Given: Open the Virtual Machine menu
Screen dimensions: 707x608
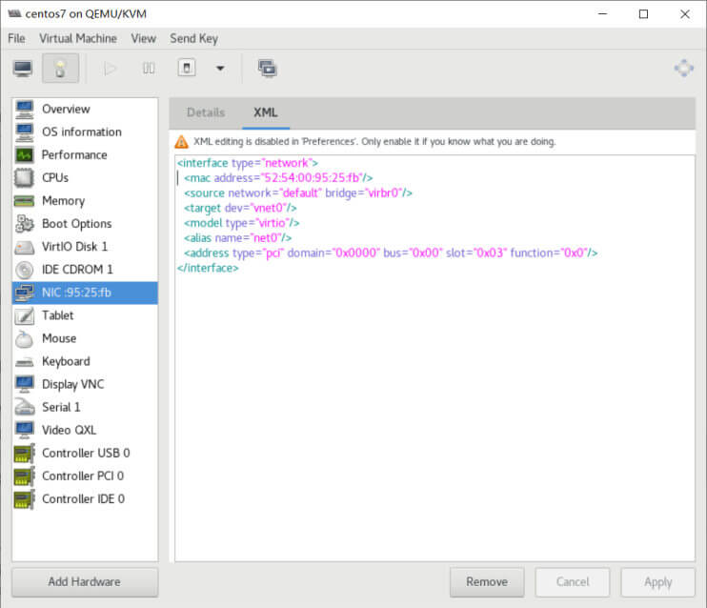Looking at the screenshot, I should pyautogui.click(x=78, y=39).
